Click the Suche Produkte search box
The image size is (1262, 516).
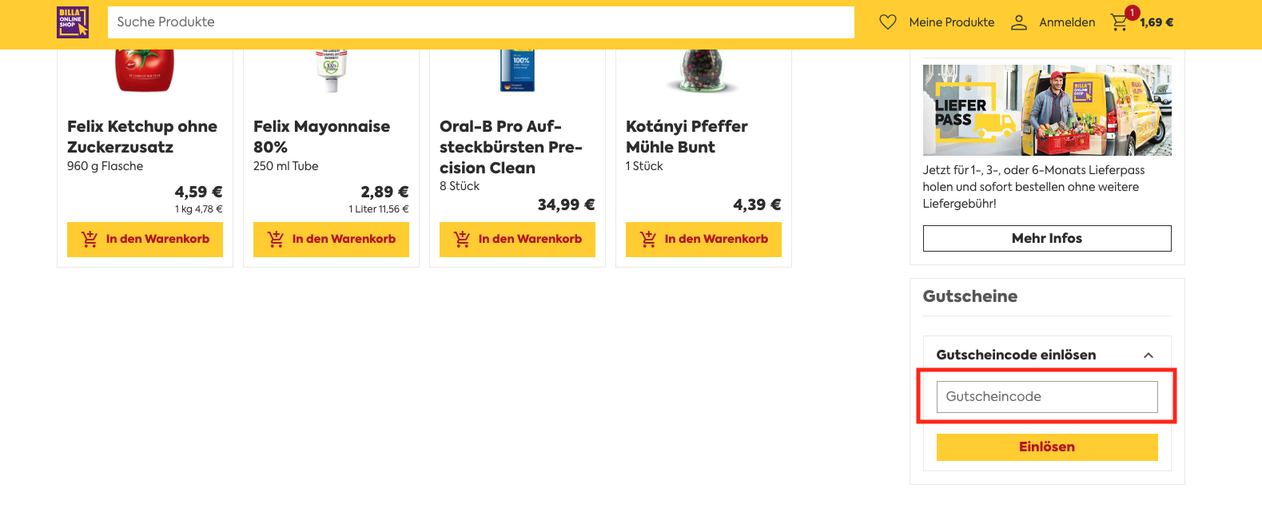481,22
